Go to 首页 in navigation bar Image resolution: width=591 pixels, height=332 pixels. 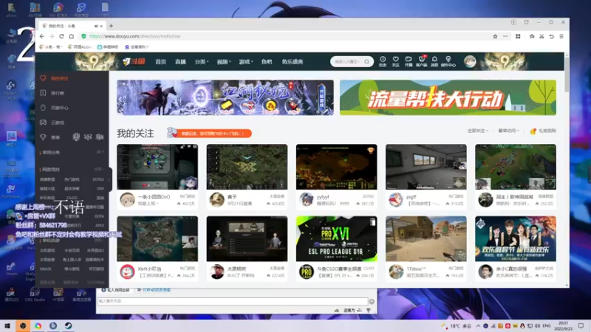pyautogui.click(x=160, y=62)
